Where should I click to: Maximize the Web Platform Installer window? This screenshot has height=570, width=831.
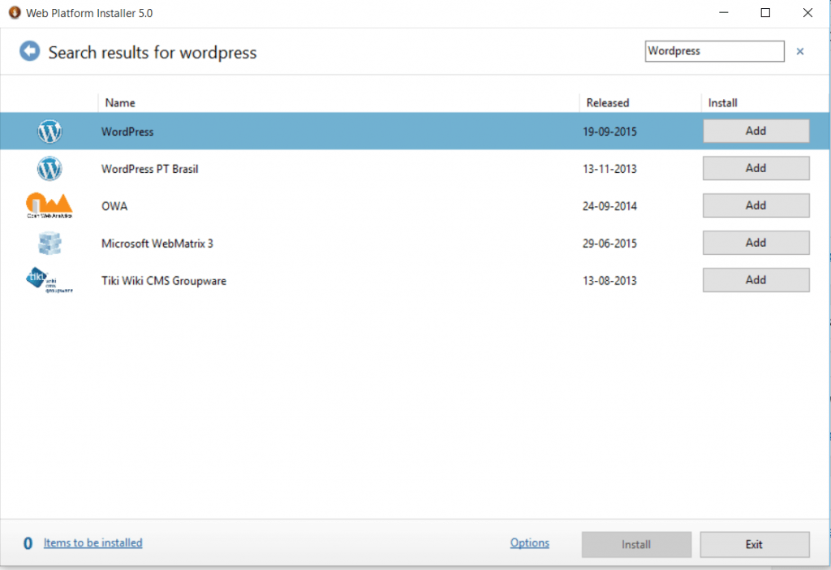point(765,12)
